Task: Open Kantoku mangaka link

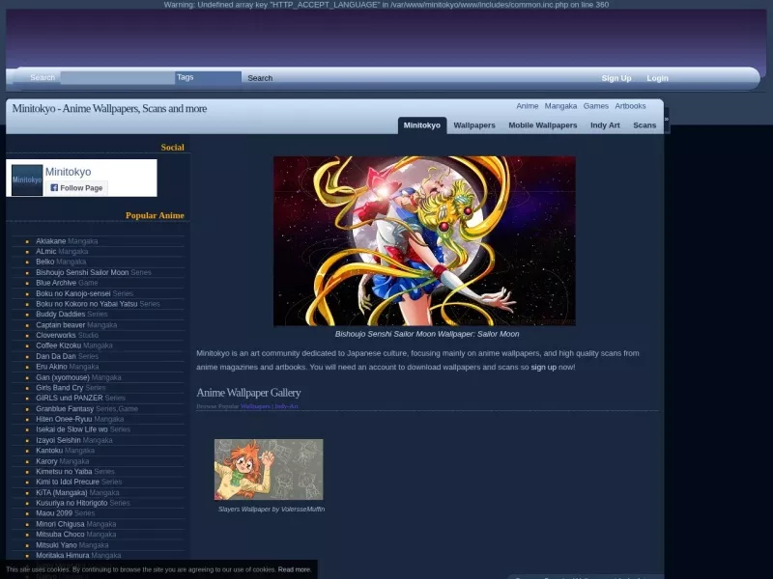Action: 49,451
